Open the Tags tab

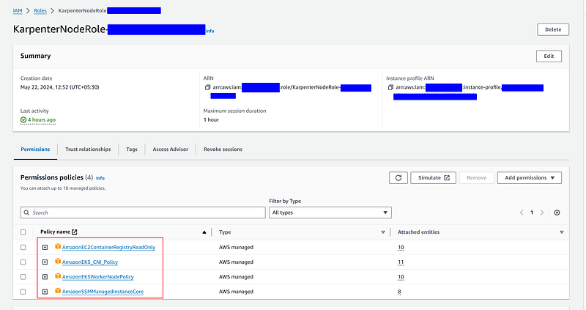(x=132, y=150)
